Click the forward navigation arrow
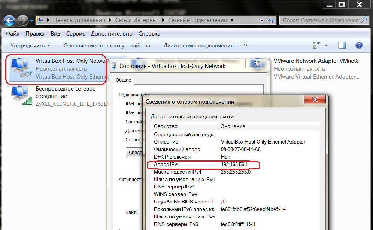 (23, 21)
